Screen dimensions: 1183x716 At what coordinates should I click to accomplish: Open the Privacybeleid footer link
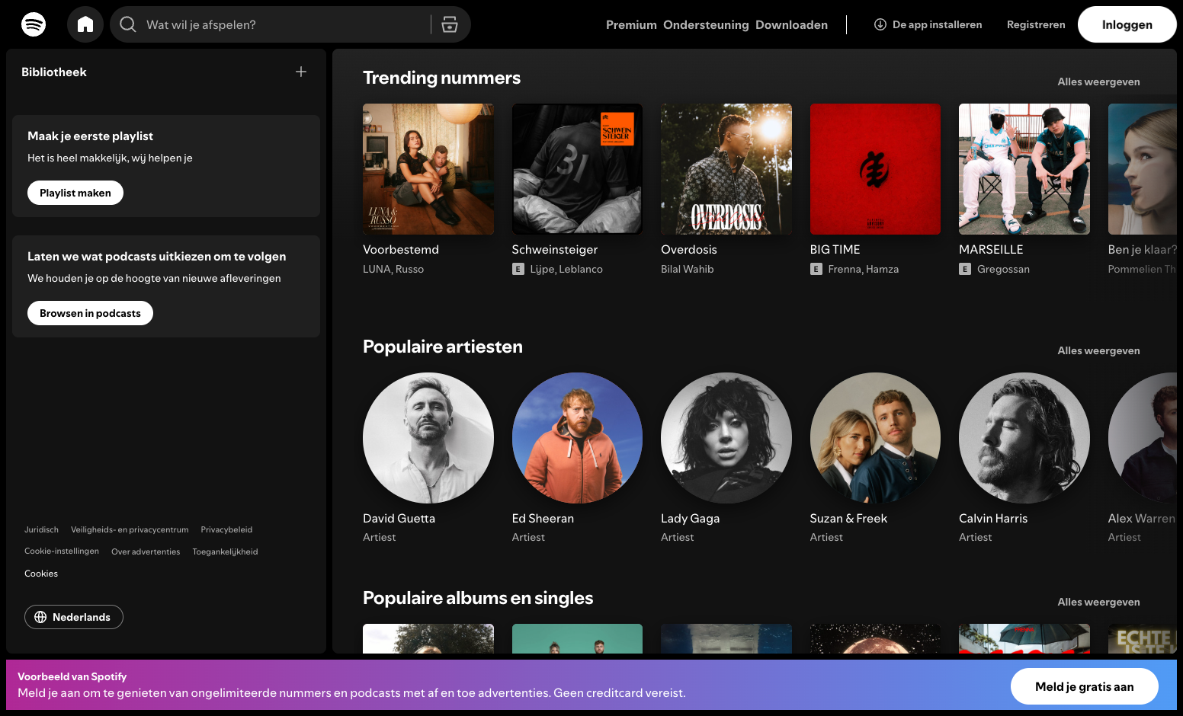226,529
